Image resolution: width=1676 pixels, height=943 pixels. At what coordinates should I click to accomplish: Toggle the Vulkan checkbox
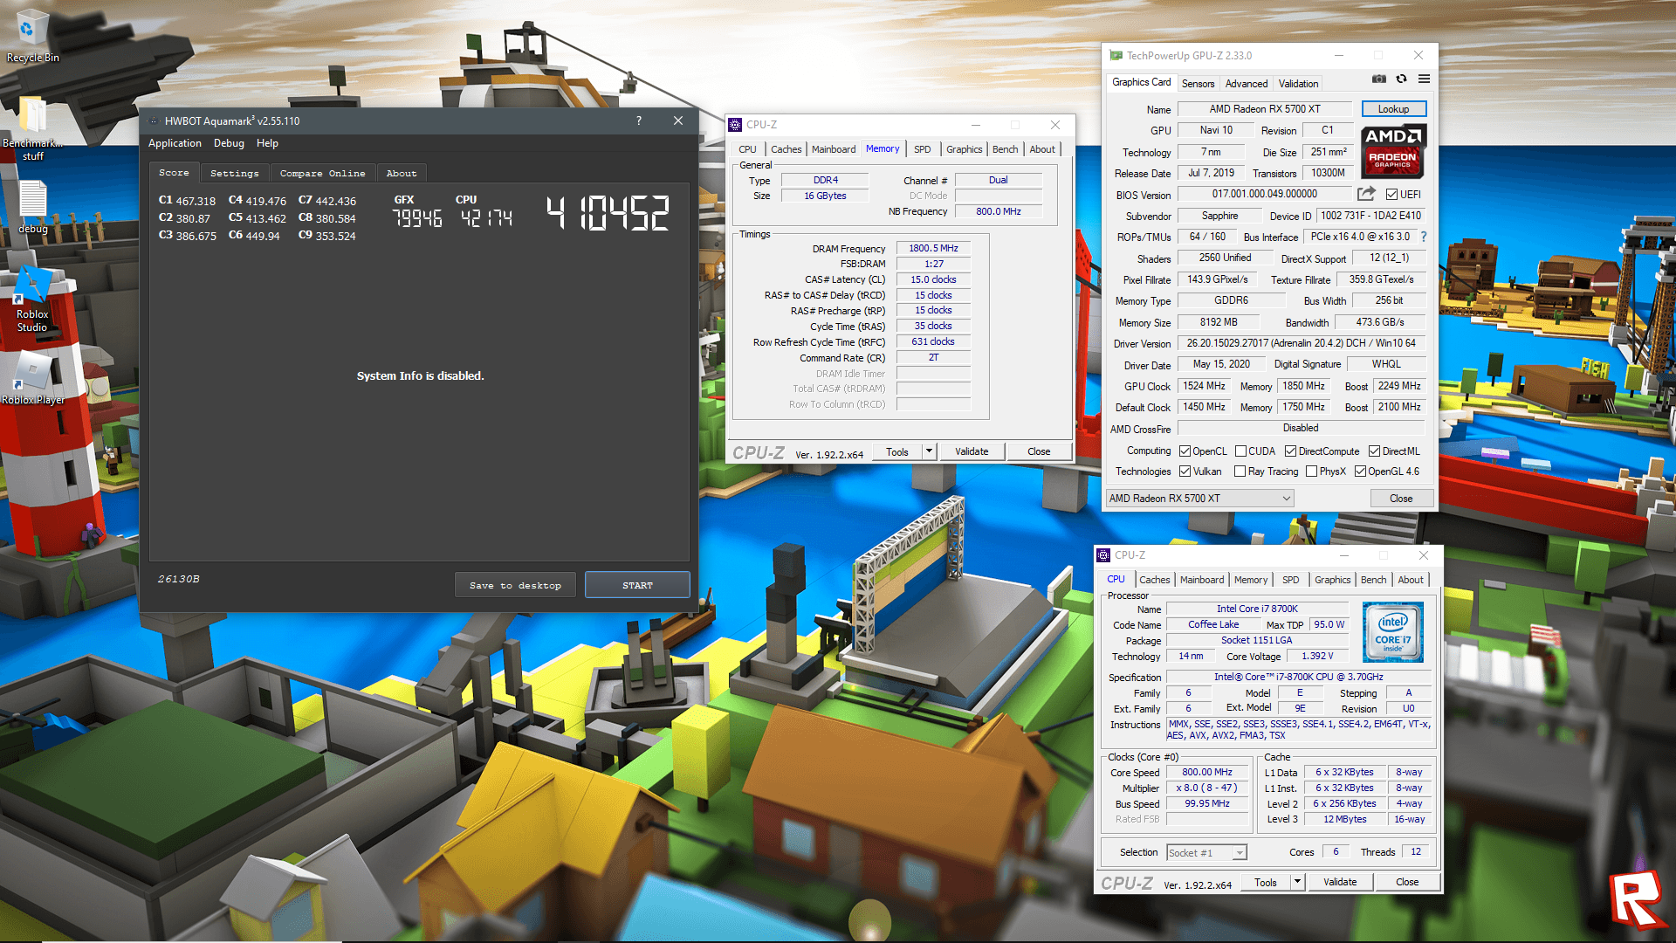pyautogui.click(x=1185, y=471)
